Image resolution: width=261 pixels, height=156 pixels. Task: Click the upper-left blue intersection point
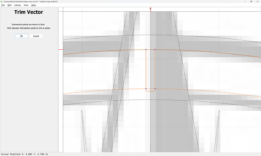(146, 49)
